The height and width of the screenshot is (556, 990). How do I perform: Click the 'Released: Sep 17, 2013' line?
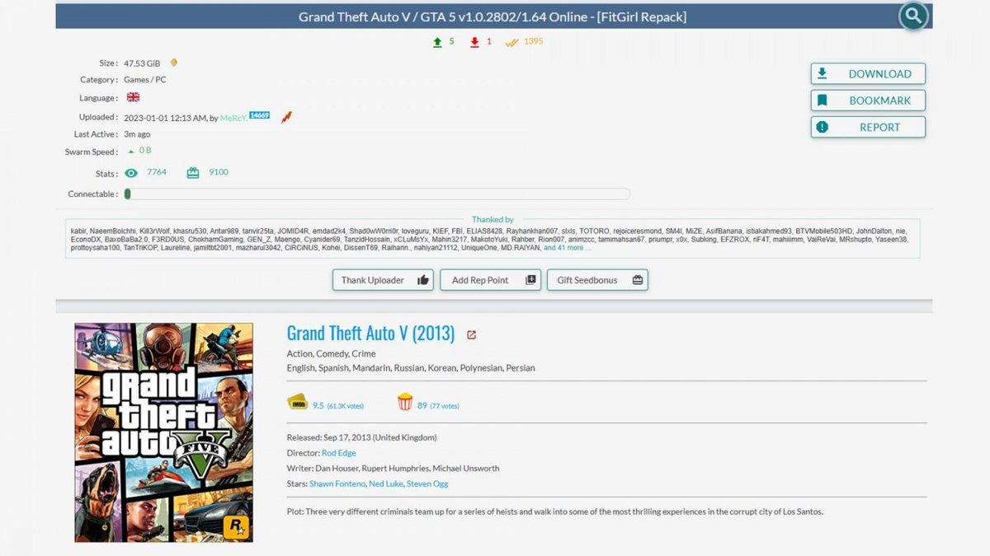361,437
